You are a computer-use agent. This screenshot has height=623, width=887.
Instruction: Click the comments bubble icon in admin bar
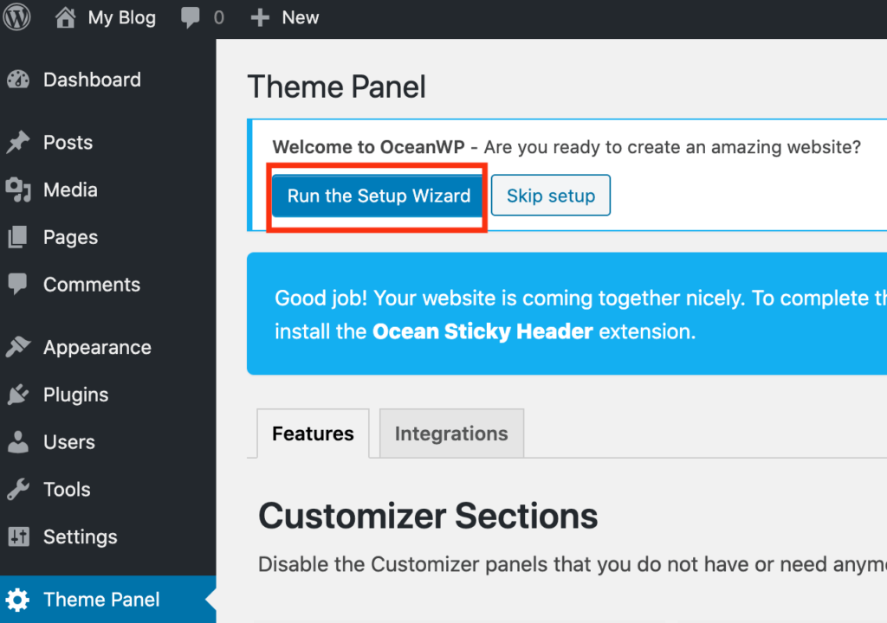[x=190, y=18]
